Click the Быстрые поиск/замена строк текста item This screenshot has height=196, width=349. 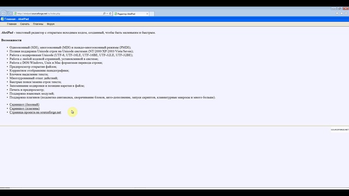click(35, 82)
